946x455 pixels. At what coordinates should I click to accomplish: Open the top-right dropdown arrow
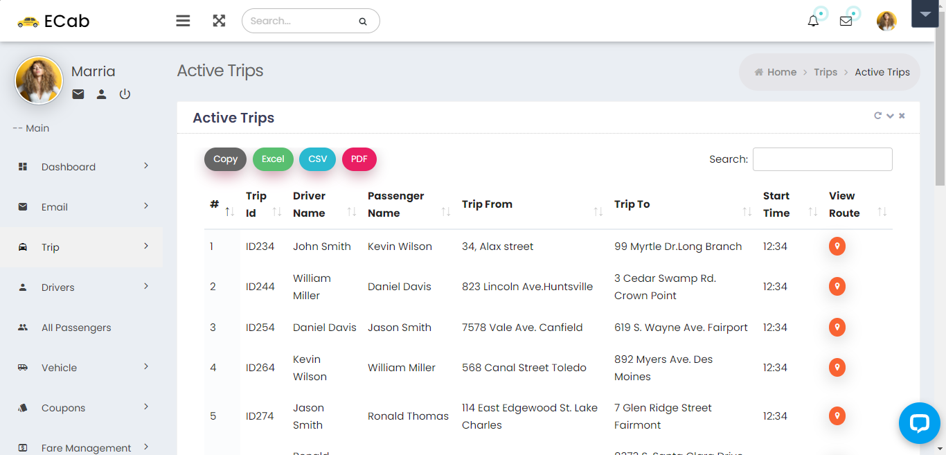[925, 14]
